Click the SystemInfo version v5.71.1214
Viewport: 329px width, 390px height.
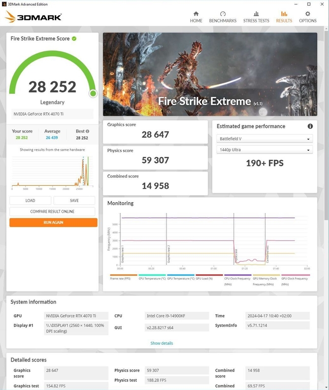click(277, 326)
